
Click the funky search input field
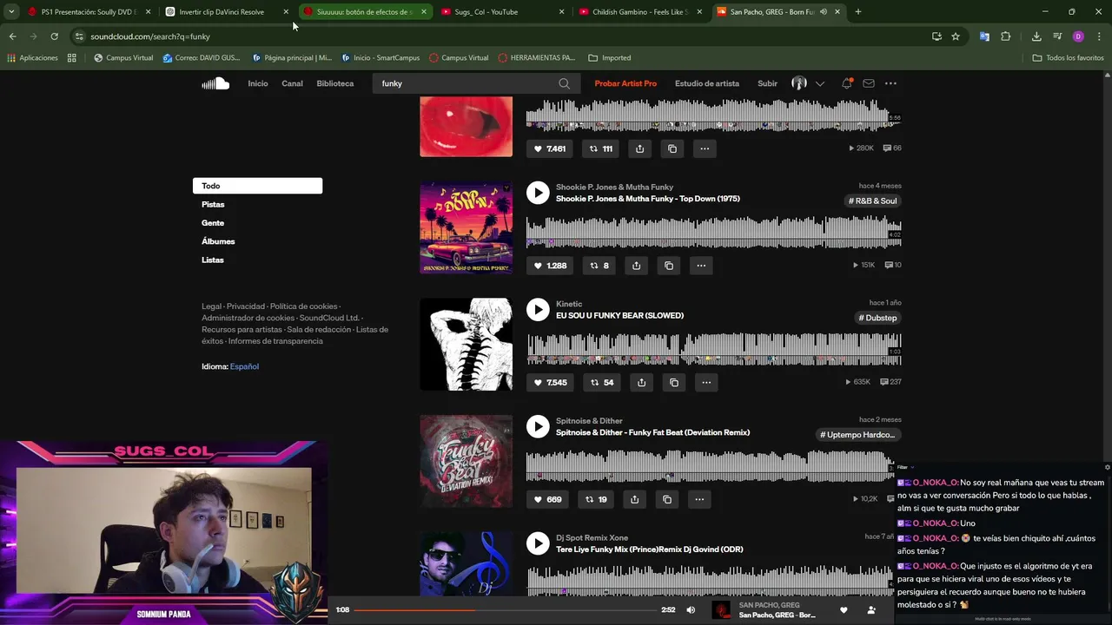pyautogui.click(x=465, y=83)
